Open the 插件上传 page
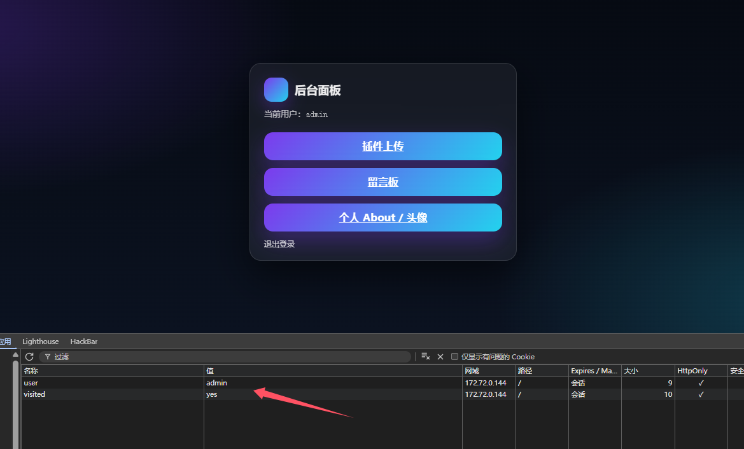Image resolution: width=744 pixels, height=449 pixels. coord(383,146)
